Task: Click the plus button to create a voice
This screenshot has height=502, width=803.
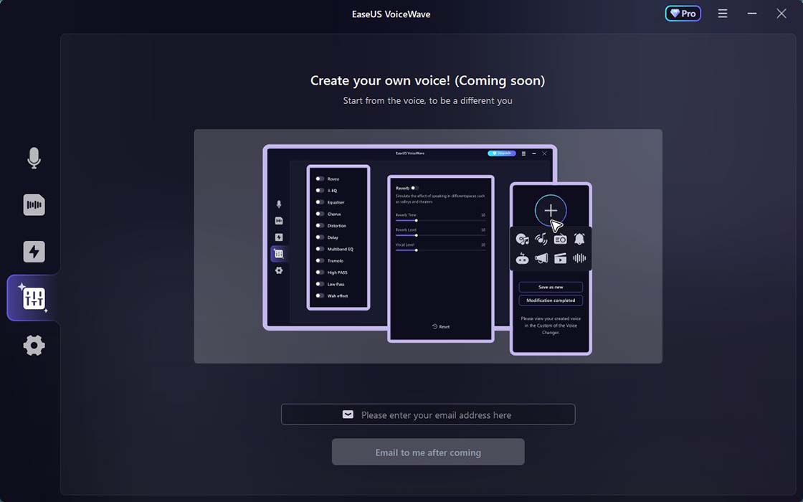Action: pyautogui.click(x=549, y=210)
